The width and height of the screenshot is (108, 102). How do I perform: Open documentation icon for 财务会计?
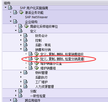coord(26,35)
